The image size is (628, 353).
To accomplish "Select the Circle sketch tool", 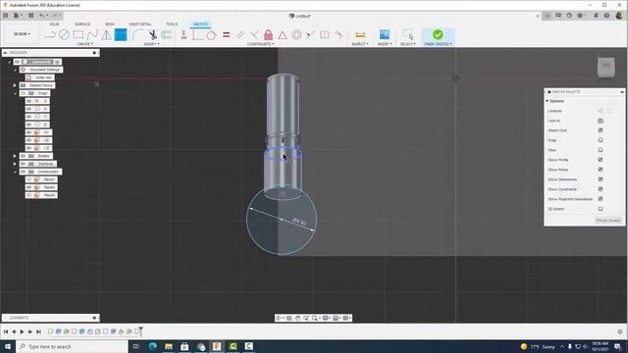I will pyautogui.click(x=64, y=35).
